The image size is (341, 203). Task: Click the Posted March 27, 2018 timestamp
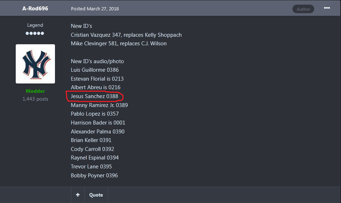point(95,9)
